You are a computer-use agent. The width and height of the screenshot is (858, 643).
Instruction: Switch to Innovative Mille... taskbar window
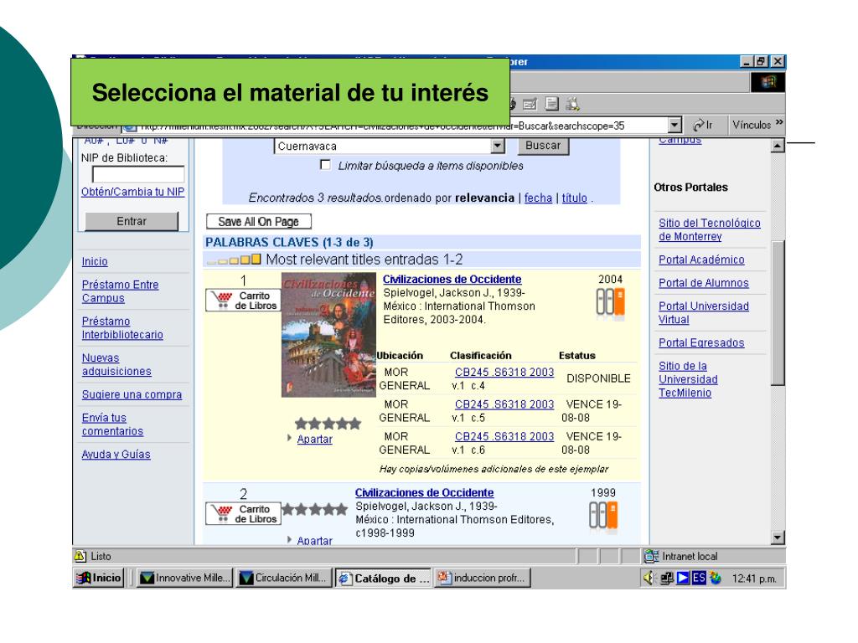184,578
